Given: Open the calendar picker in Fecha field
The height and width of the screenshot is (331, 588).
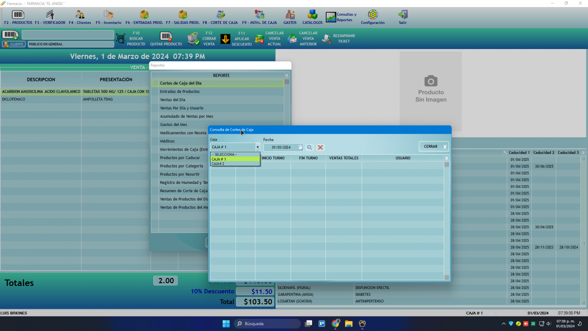Looking at the screenshot, I should click(x=301, y=147).
